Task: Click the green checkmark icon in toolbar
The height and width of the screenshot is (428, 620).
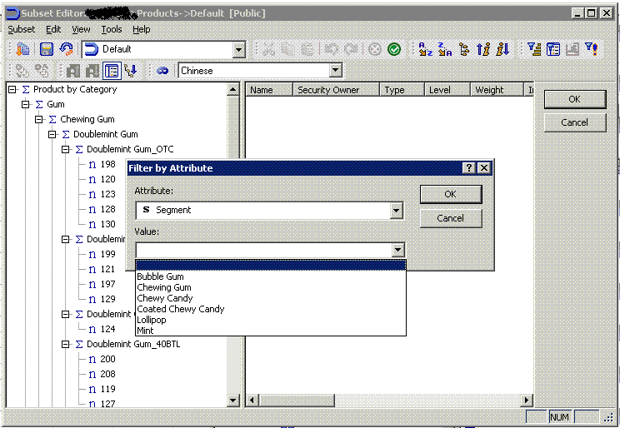Action: point(394,50)
